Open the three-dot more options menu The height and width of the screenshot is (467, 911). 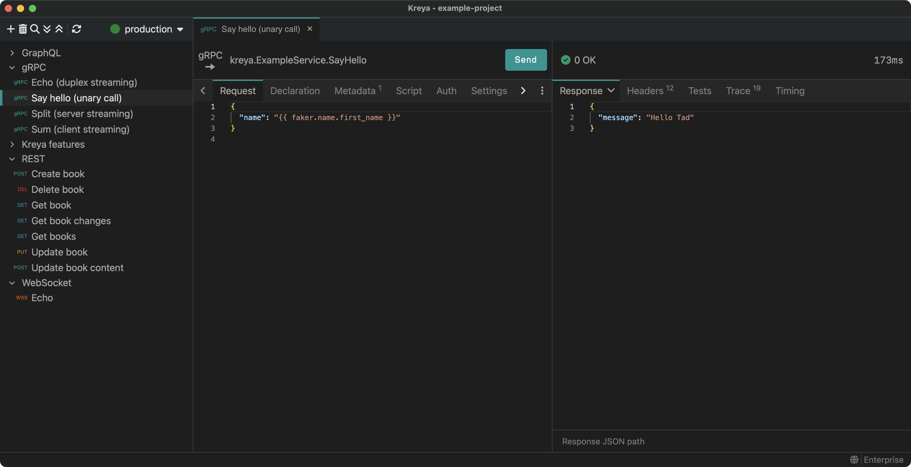pos(542,91)
